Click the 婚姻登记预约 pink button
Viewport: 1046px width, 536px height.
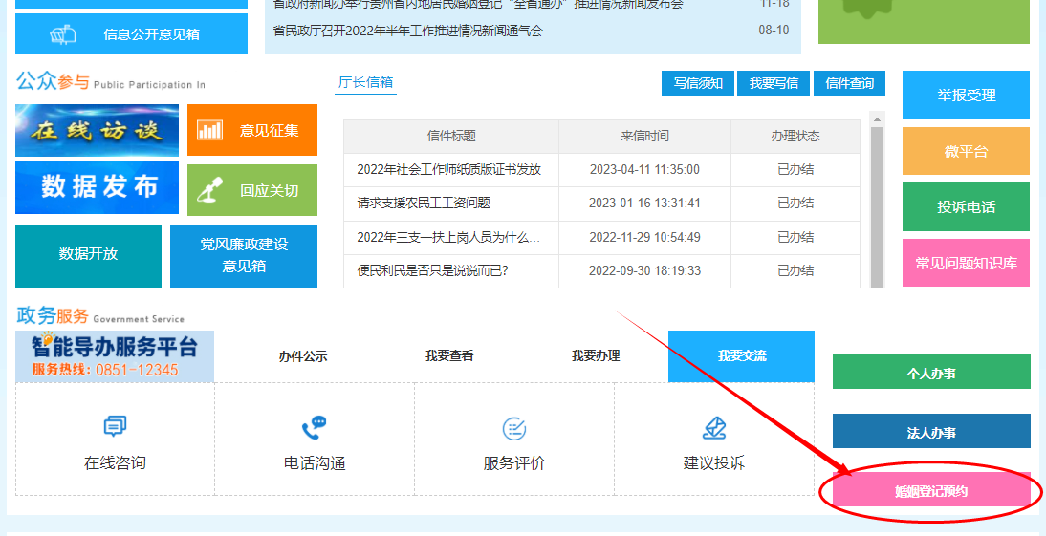click(x=931, y=491)
